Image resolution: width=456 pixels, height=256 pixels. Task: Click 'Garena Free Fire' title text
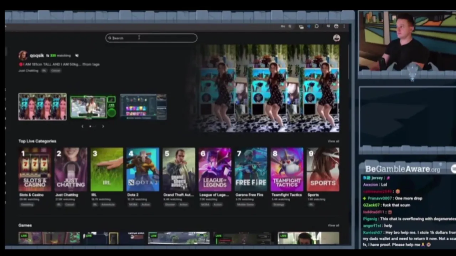[x=249, y=195]
